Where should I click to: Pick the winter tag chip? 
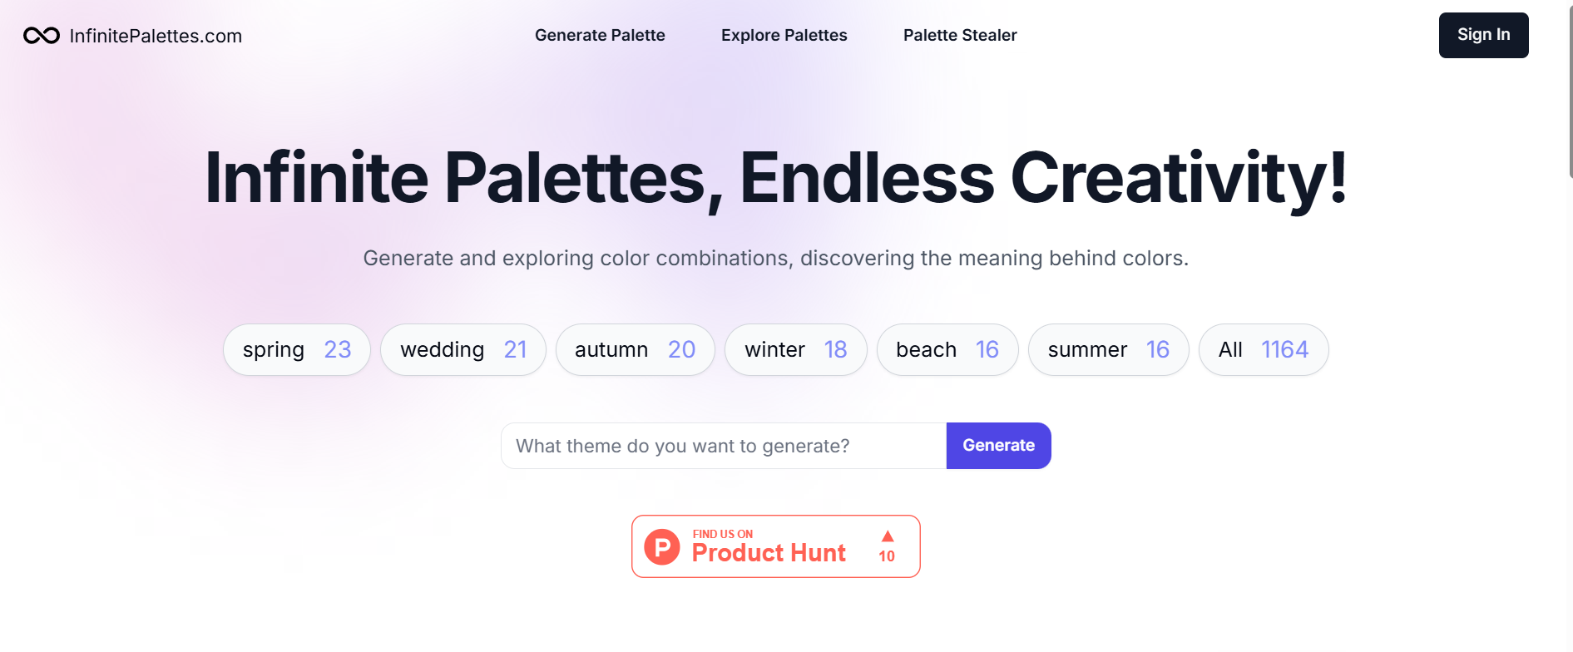coord(796,349)
